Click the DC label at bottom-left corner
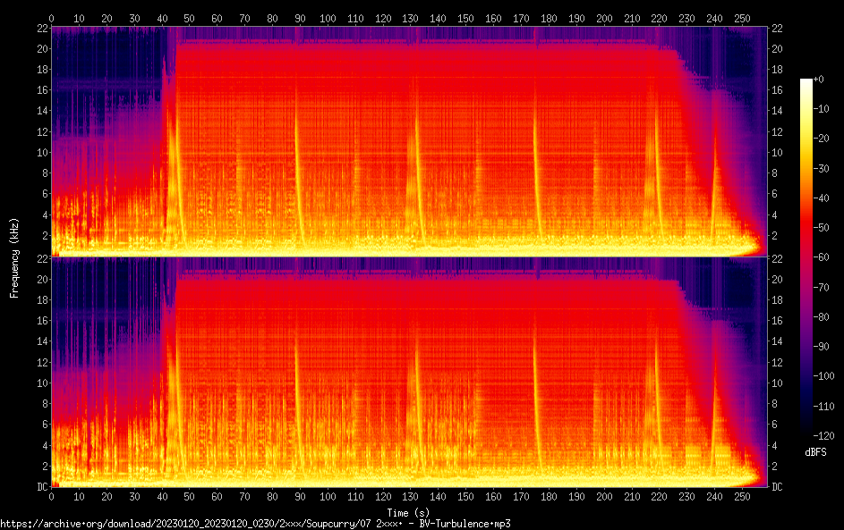This screenshot has width=844, height=530. pos(41,487)
